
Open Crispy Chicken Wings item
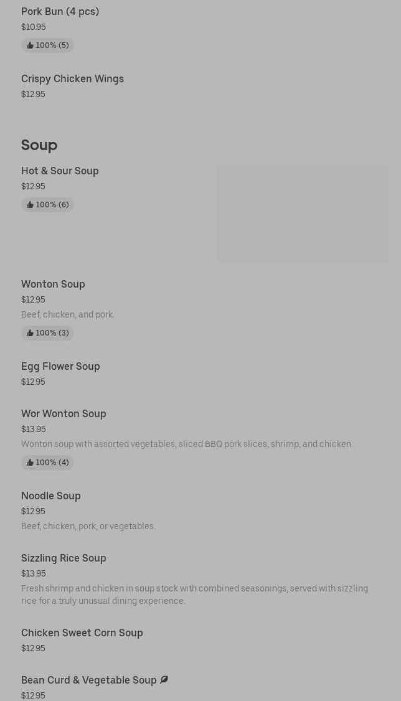click(x=72, y=78)
